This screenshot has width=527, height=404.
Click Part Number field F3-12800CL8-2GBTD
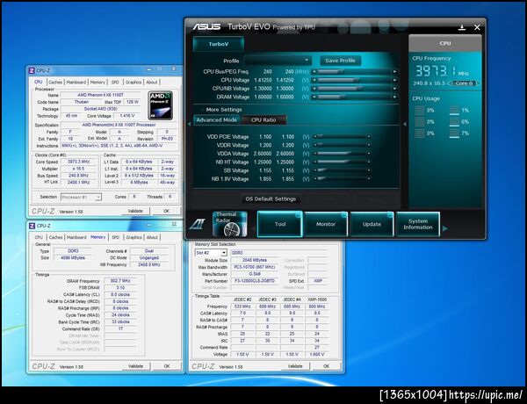pos(255,281)
